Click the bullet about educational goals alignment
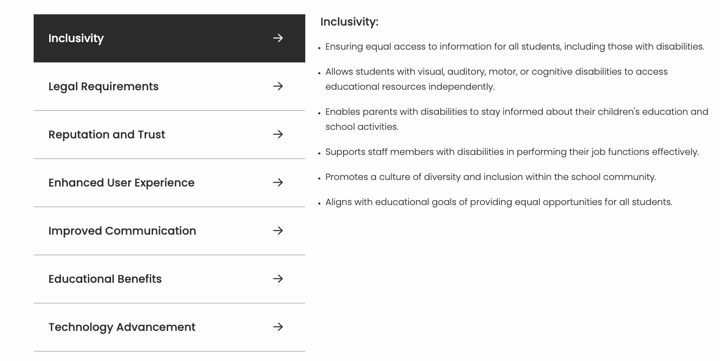Screen dimensions: 720x361 [499, 202]
